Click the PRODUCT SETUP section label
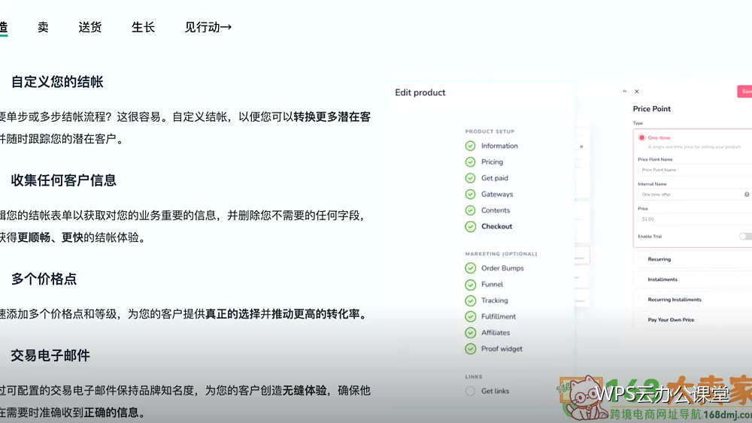 [x=490, y=131]
